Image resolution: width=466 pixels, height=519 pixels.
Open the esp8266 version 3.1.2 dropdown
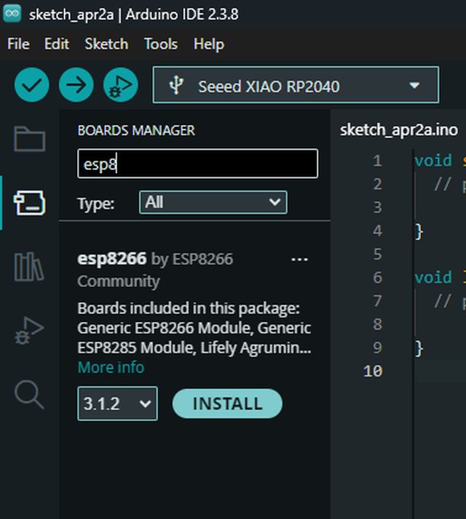[x=117, y=403]
